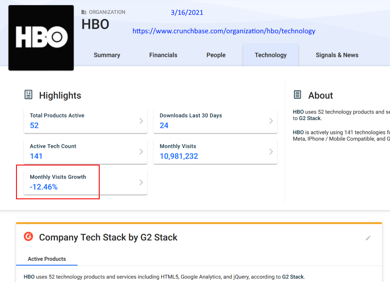Open the Monthly Visits Growth card
390x282 pixels.
point(85,182)
